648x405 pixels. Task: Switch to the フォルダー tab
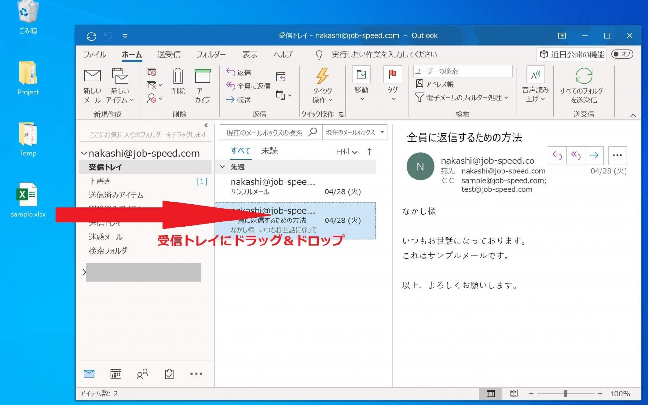click(x=211, y=55)
